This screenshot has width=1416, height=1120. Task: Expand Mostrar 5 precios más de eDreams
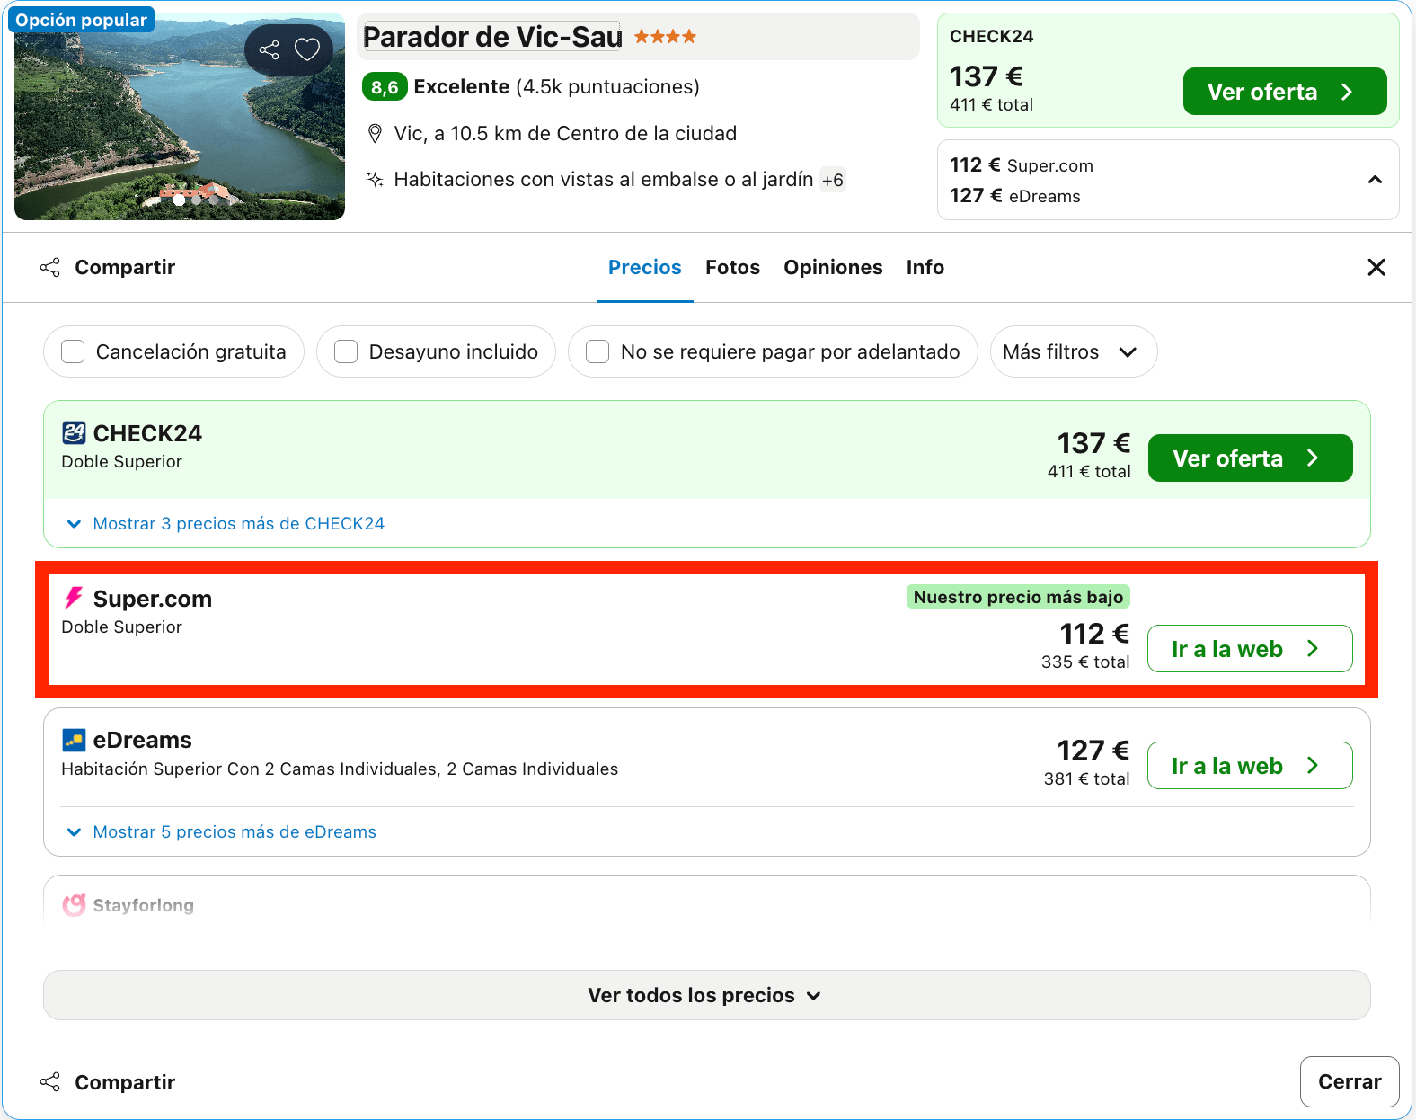pos(222,831)
